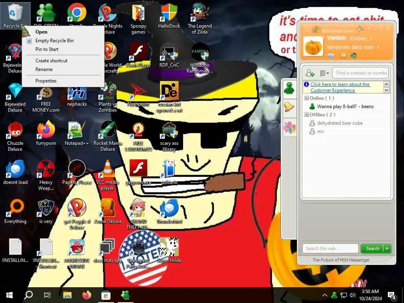The image size is (404, 303).
Task: Click the colorful MSN Today icon
Action: tap(354, 56)
